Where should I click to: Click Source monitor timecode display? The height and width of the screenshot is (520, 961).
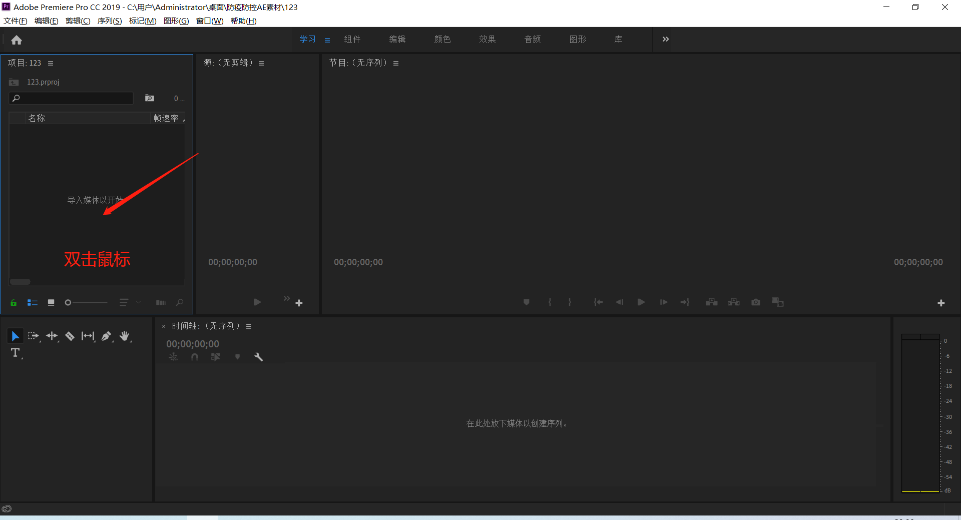[233, 262]
